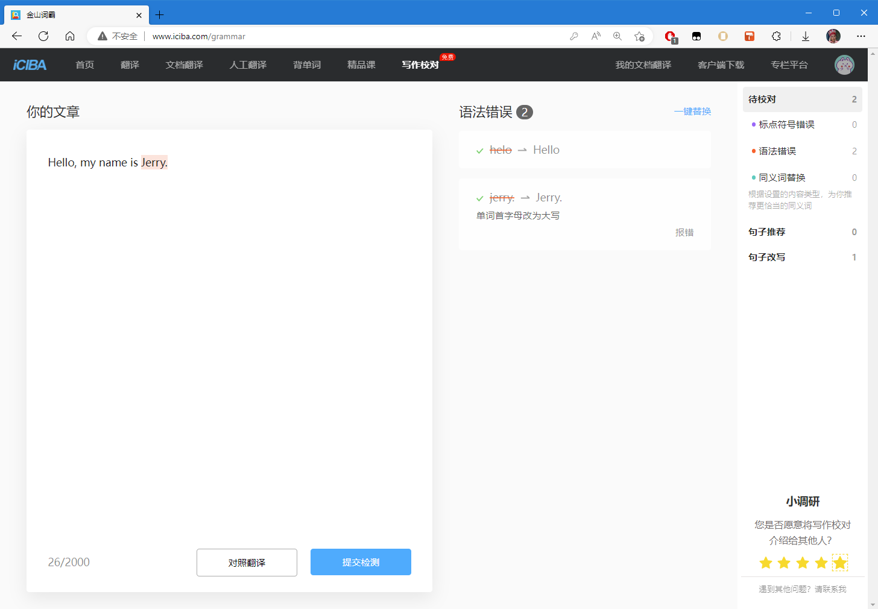The image size is (878, 609).
Task: Accept the 'jerry.' to 'Jerry.' correction checkmark
Action: coord(480,198)
